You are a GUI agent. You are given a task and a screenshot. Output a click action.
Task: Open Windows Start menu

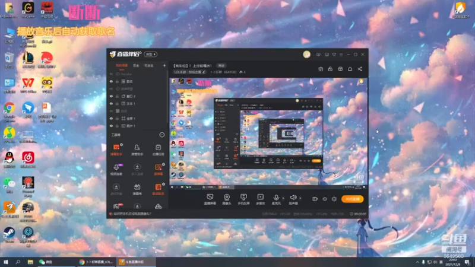(6, 262)
